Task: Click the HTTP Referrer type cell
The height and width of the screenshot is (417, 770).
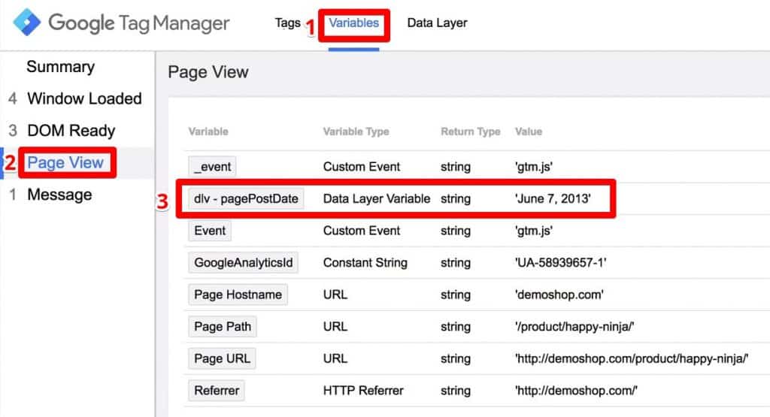Action: 363,391
